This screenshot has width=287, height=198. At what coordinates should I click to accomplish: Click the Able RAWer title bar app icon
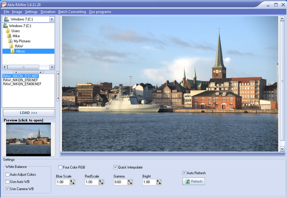point(5,4)
